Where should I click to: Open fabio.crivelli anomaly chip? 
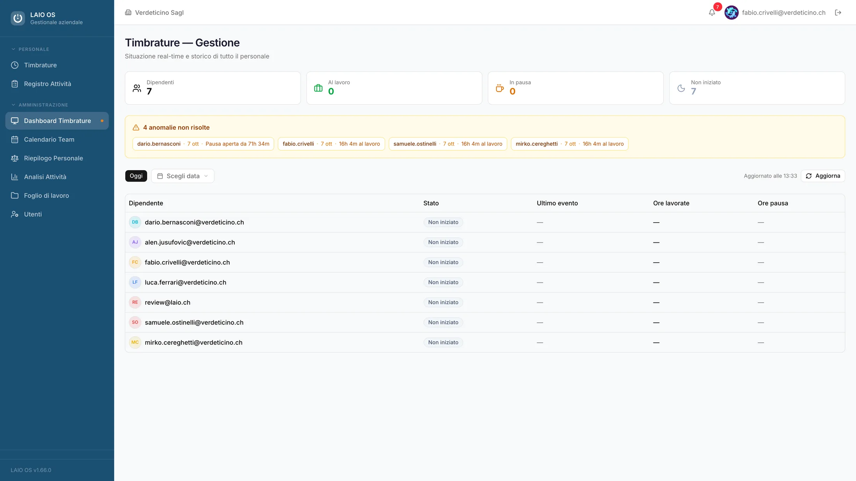tap(331, 144)
